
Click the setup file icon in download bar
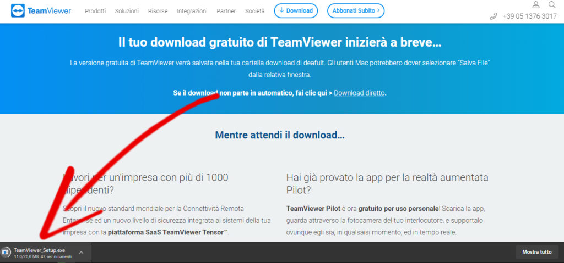pyautogui.click(x=6, y=252)
